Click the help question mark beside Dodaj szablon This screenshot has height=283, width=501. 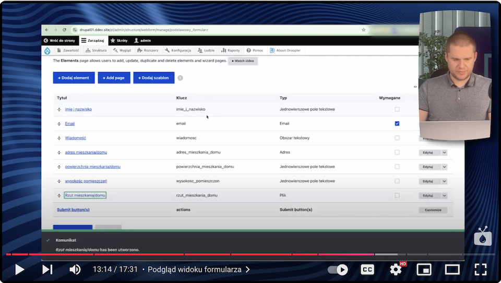click(x=180, y=78)
